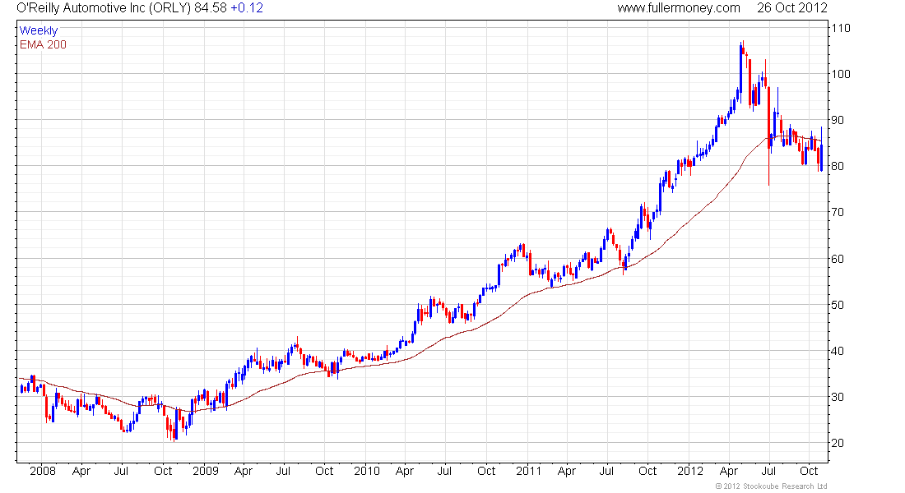Select the 2011 x-axis label
This screenshot has height=493, width=905.
(x=528, y=471)
